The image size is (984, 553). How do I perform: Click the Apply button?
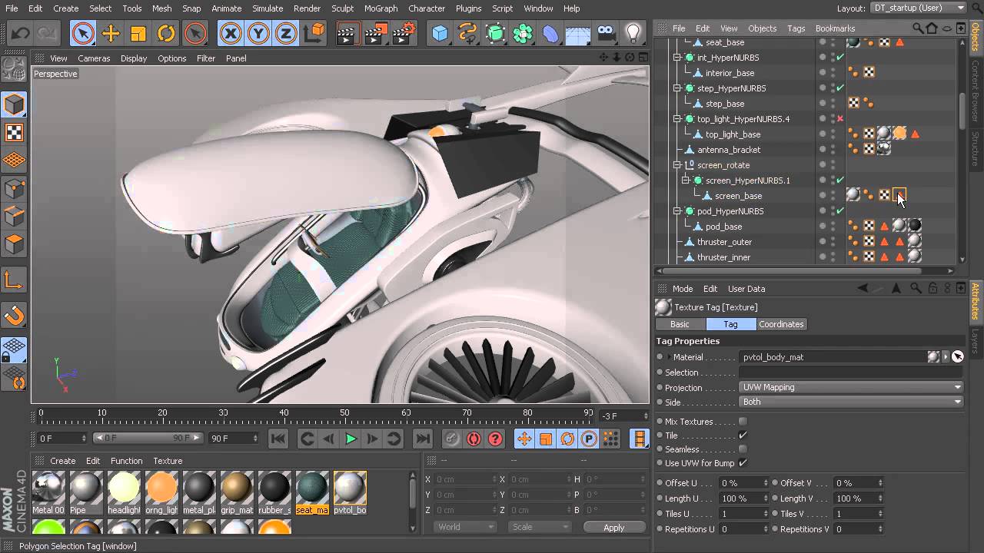(613, 528)
